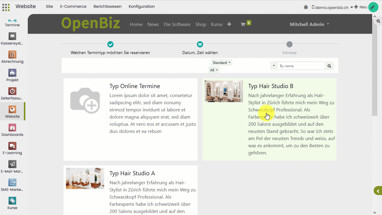The height and width of the screenshot is (215, 382).
Task: Launch the Projekt app from sidebar
Action: [x=12, y=73]
